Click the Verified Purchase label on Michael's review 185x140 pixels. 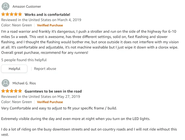click(50, 102)
